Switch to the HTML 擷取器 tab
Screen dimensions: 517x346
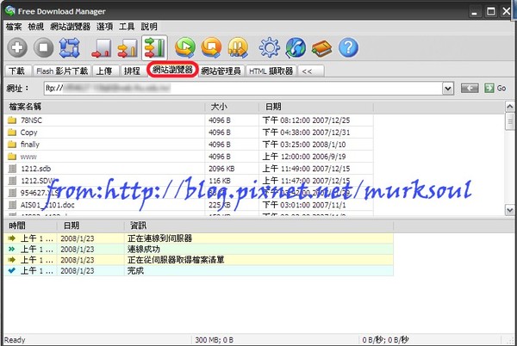click(x=271, y=71)
